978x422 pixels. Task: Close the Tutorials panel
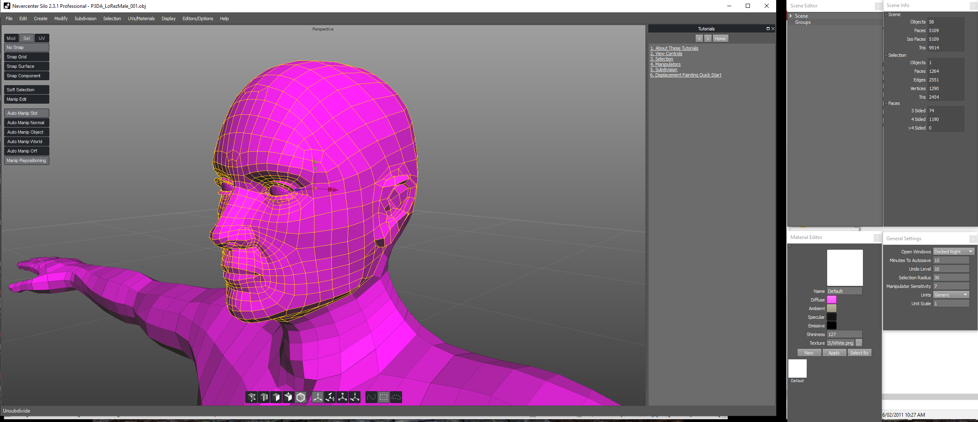click(x=773, y=29)
